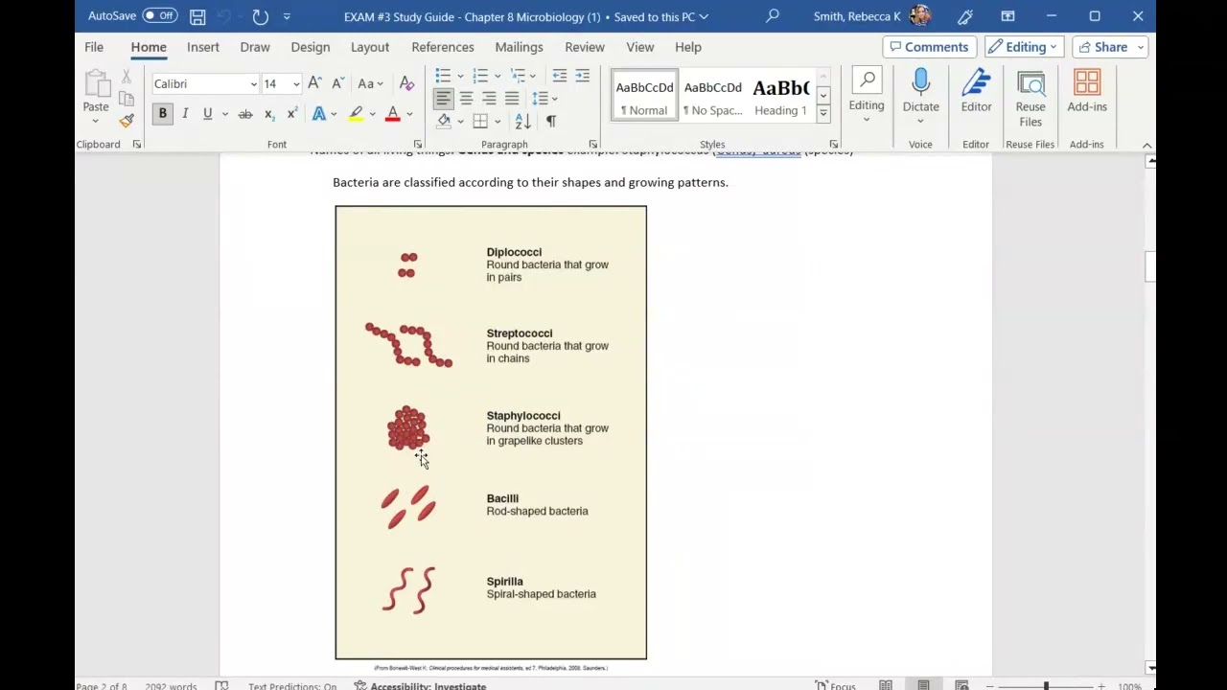Toggle Italic formatting

click(185, 114)
